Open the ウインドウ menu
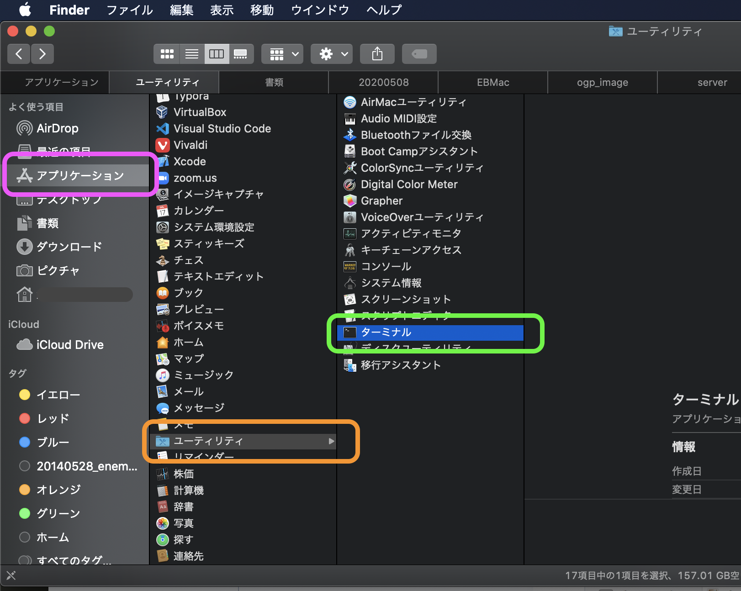 320,10
